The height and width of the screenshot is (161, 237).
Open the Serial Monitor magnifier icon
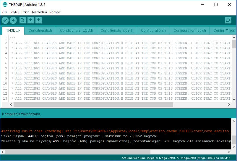click(228, 20)
